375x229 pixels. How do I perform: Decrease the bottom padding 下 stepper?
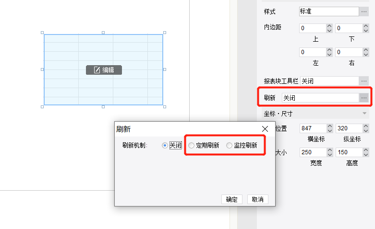[366, 31]
